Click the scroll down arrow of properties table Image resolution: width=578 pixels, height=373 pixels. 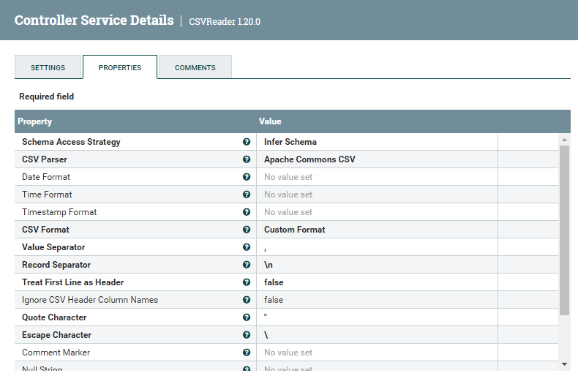point(564,363)
